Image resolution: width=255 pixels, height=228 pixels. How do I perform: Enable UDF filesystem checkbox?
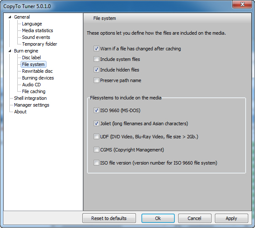tap(97, 137)
